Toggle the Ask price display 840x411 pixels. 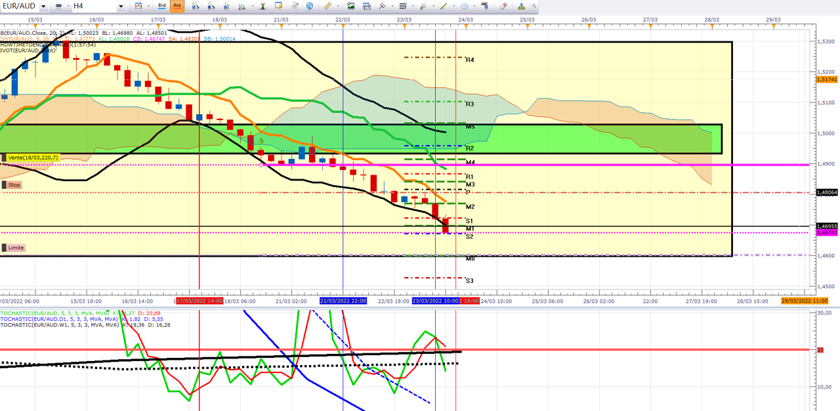177,6
